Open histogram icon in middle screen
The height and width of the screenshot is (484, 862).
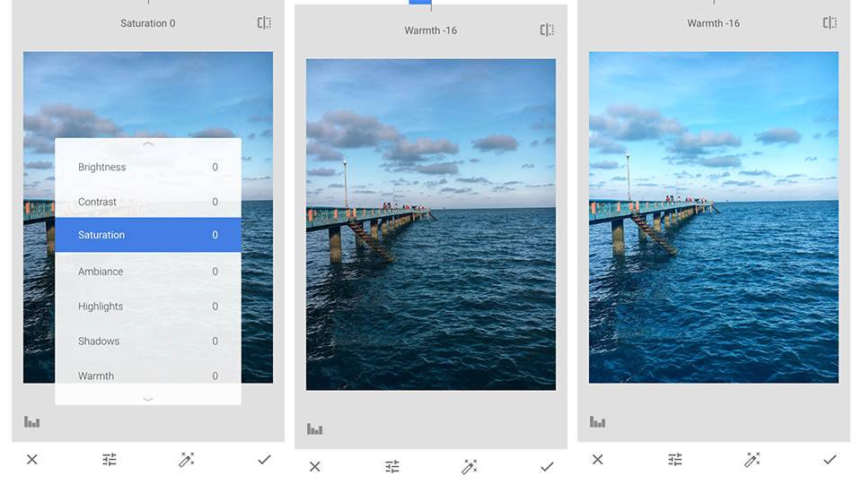click(314, 428)
